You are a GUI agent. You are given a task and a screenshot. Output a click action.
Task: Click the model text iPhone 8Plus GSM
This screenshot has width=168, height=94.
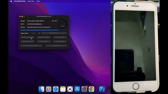click(36, 21)
